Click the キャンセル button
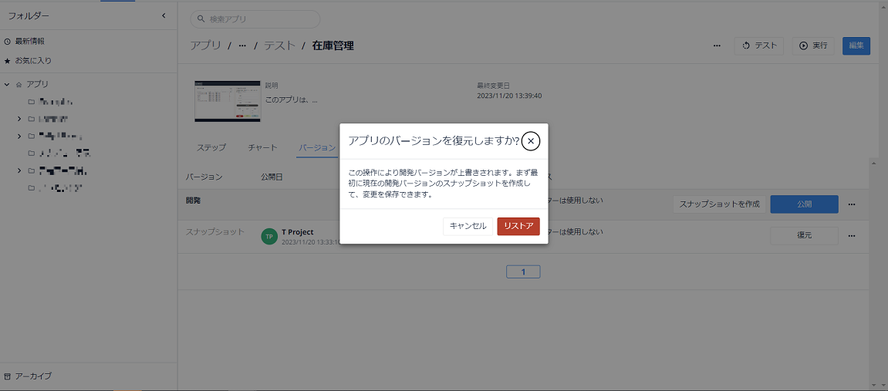Image resolution: width=888 pixels, height=391 pixels. [x=468, y=226]
